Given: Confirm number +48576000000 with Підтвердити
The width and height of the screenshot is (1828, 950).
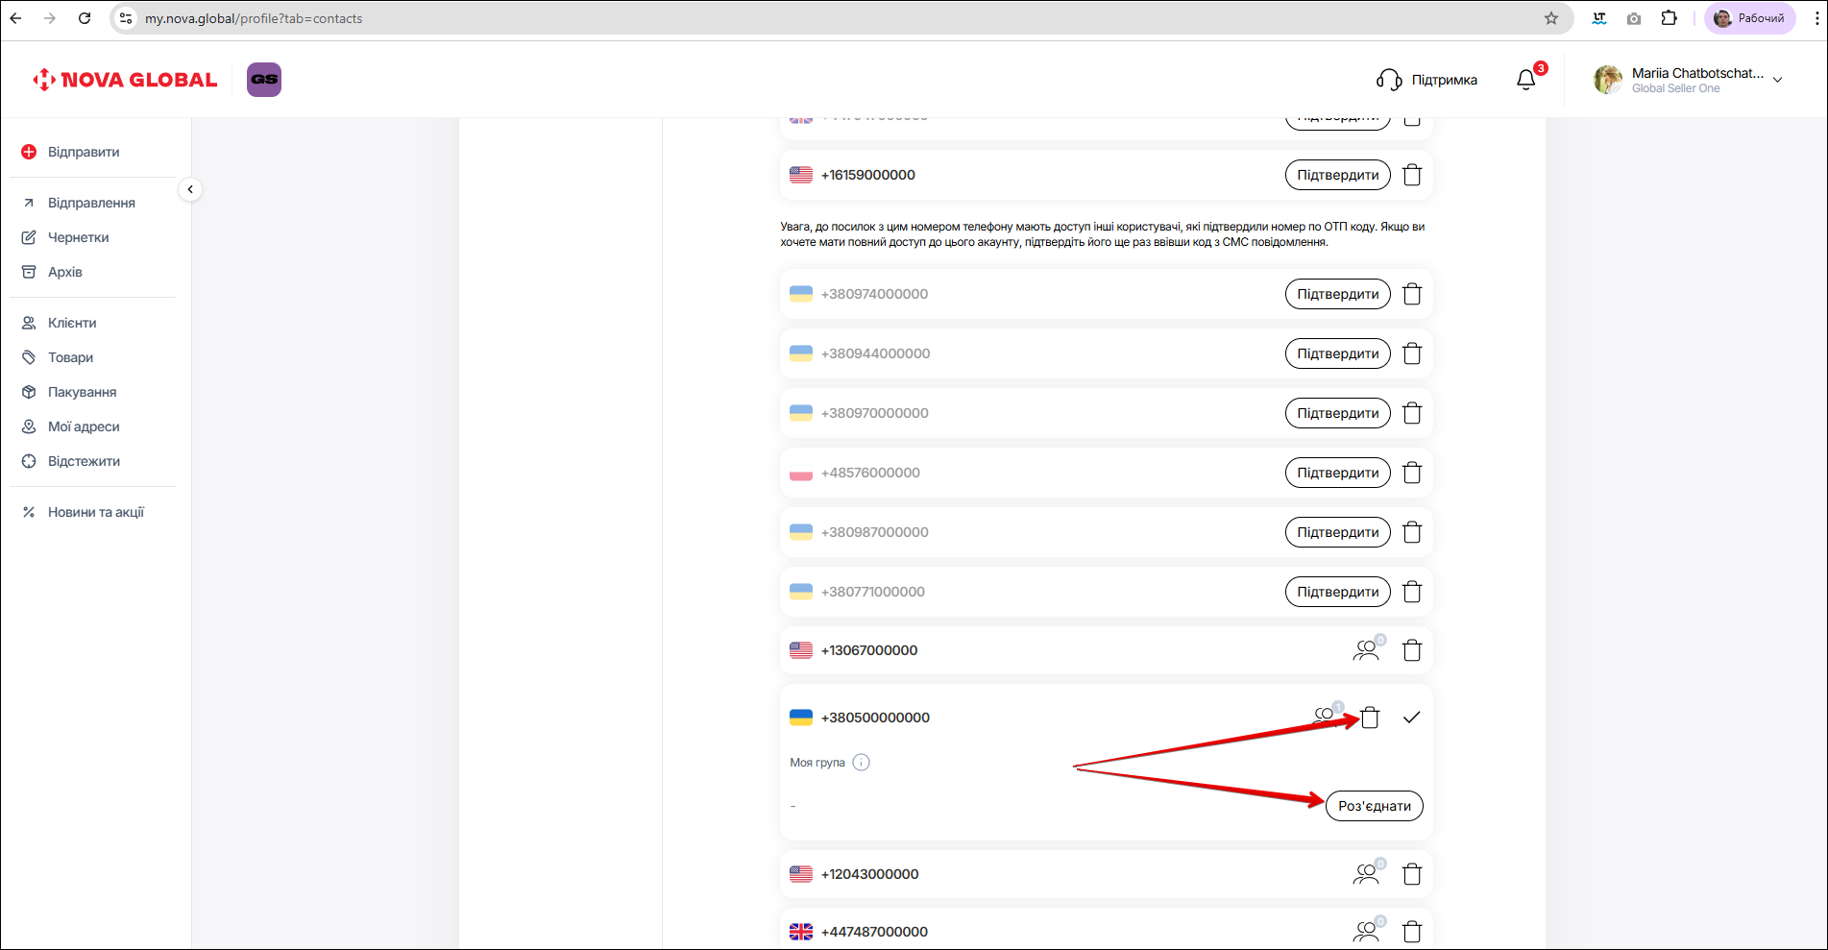Looking at the screenshot, I should (1337, 473).
